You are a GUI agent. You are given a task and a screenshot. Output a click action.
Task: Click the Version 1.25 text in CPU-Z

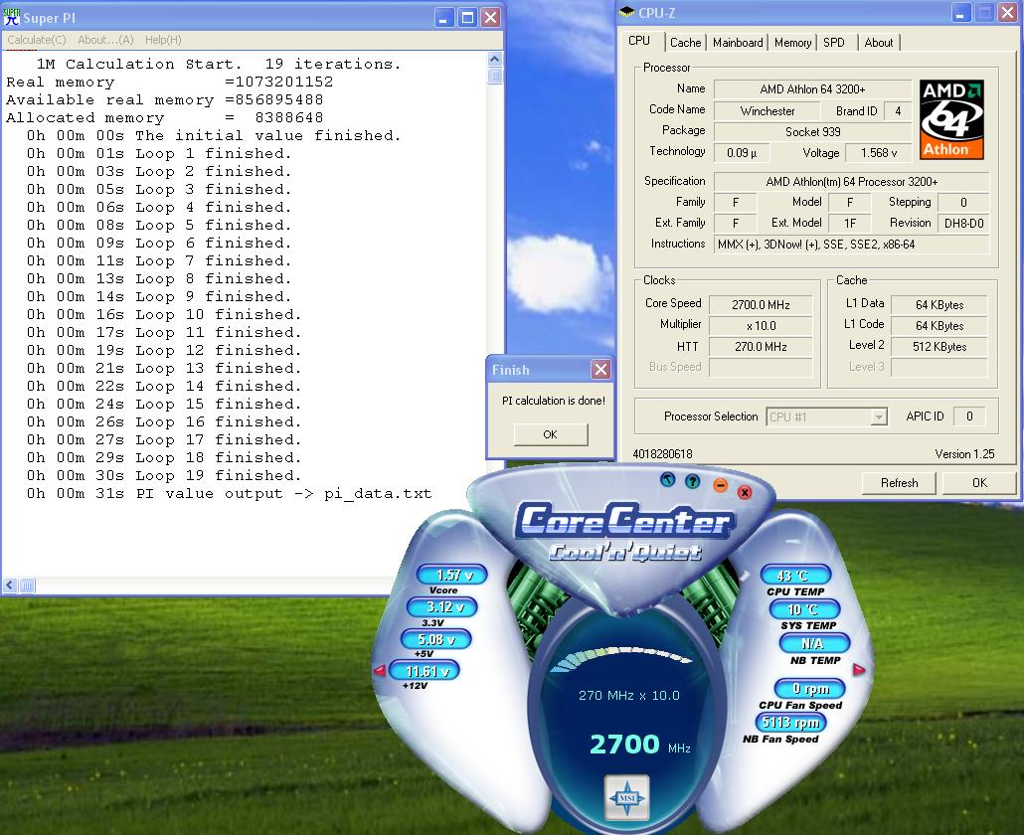pos(964,453)
